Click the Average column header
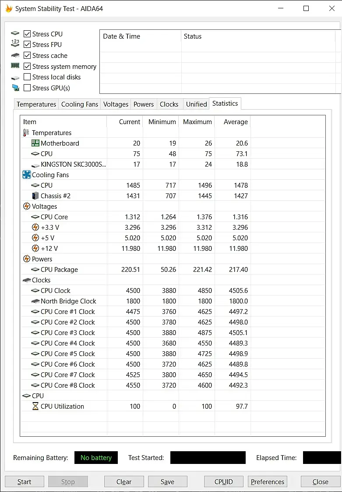342x492 pixels. coord(232,122)
